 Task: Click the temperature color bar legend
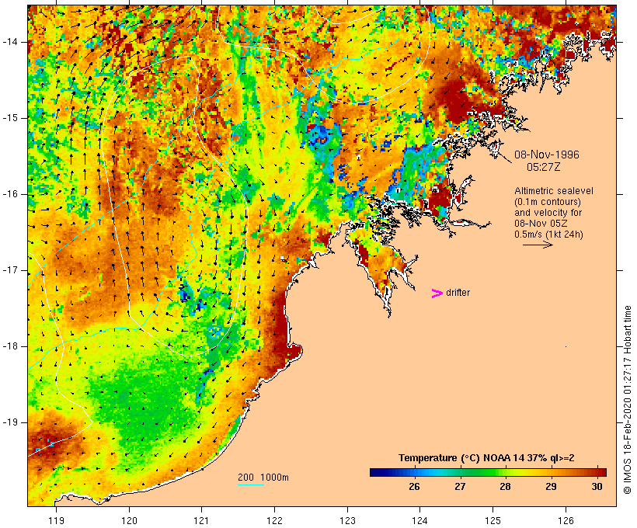(x=488, y=472)
